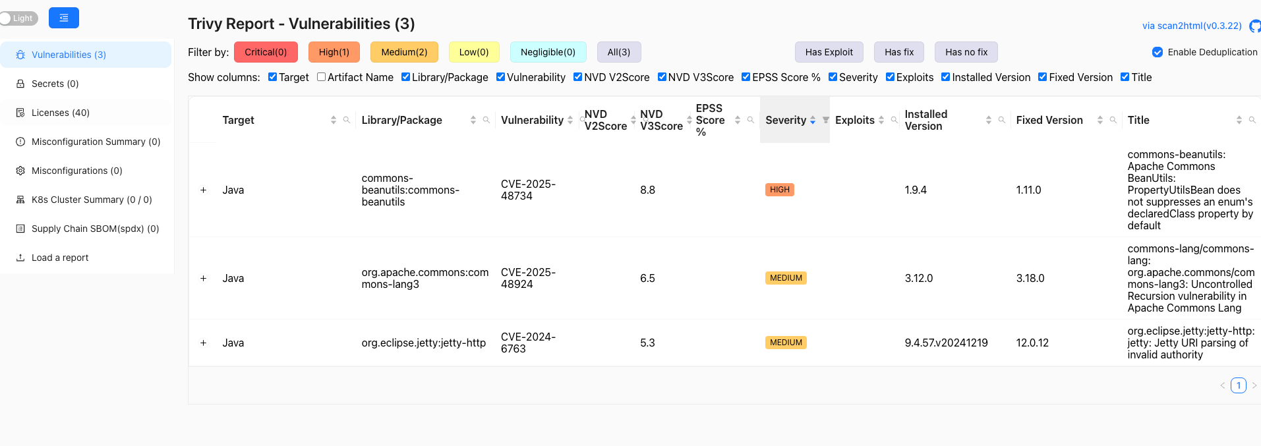Open the GitHub icon link
Screen dimensions: 1261x446
[x=1255, y=26]
